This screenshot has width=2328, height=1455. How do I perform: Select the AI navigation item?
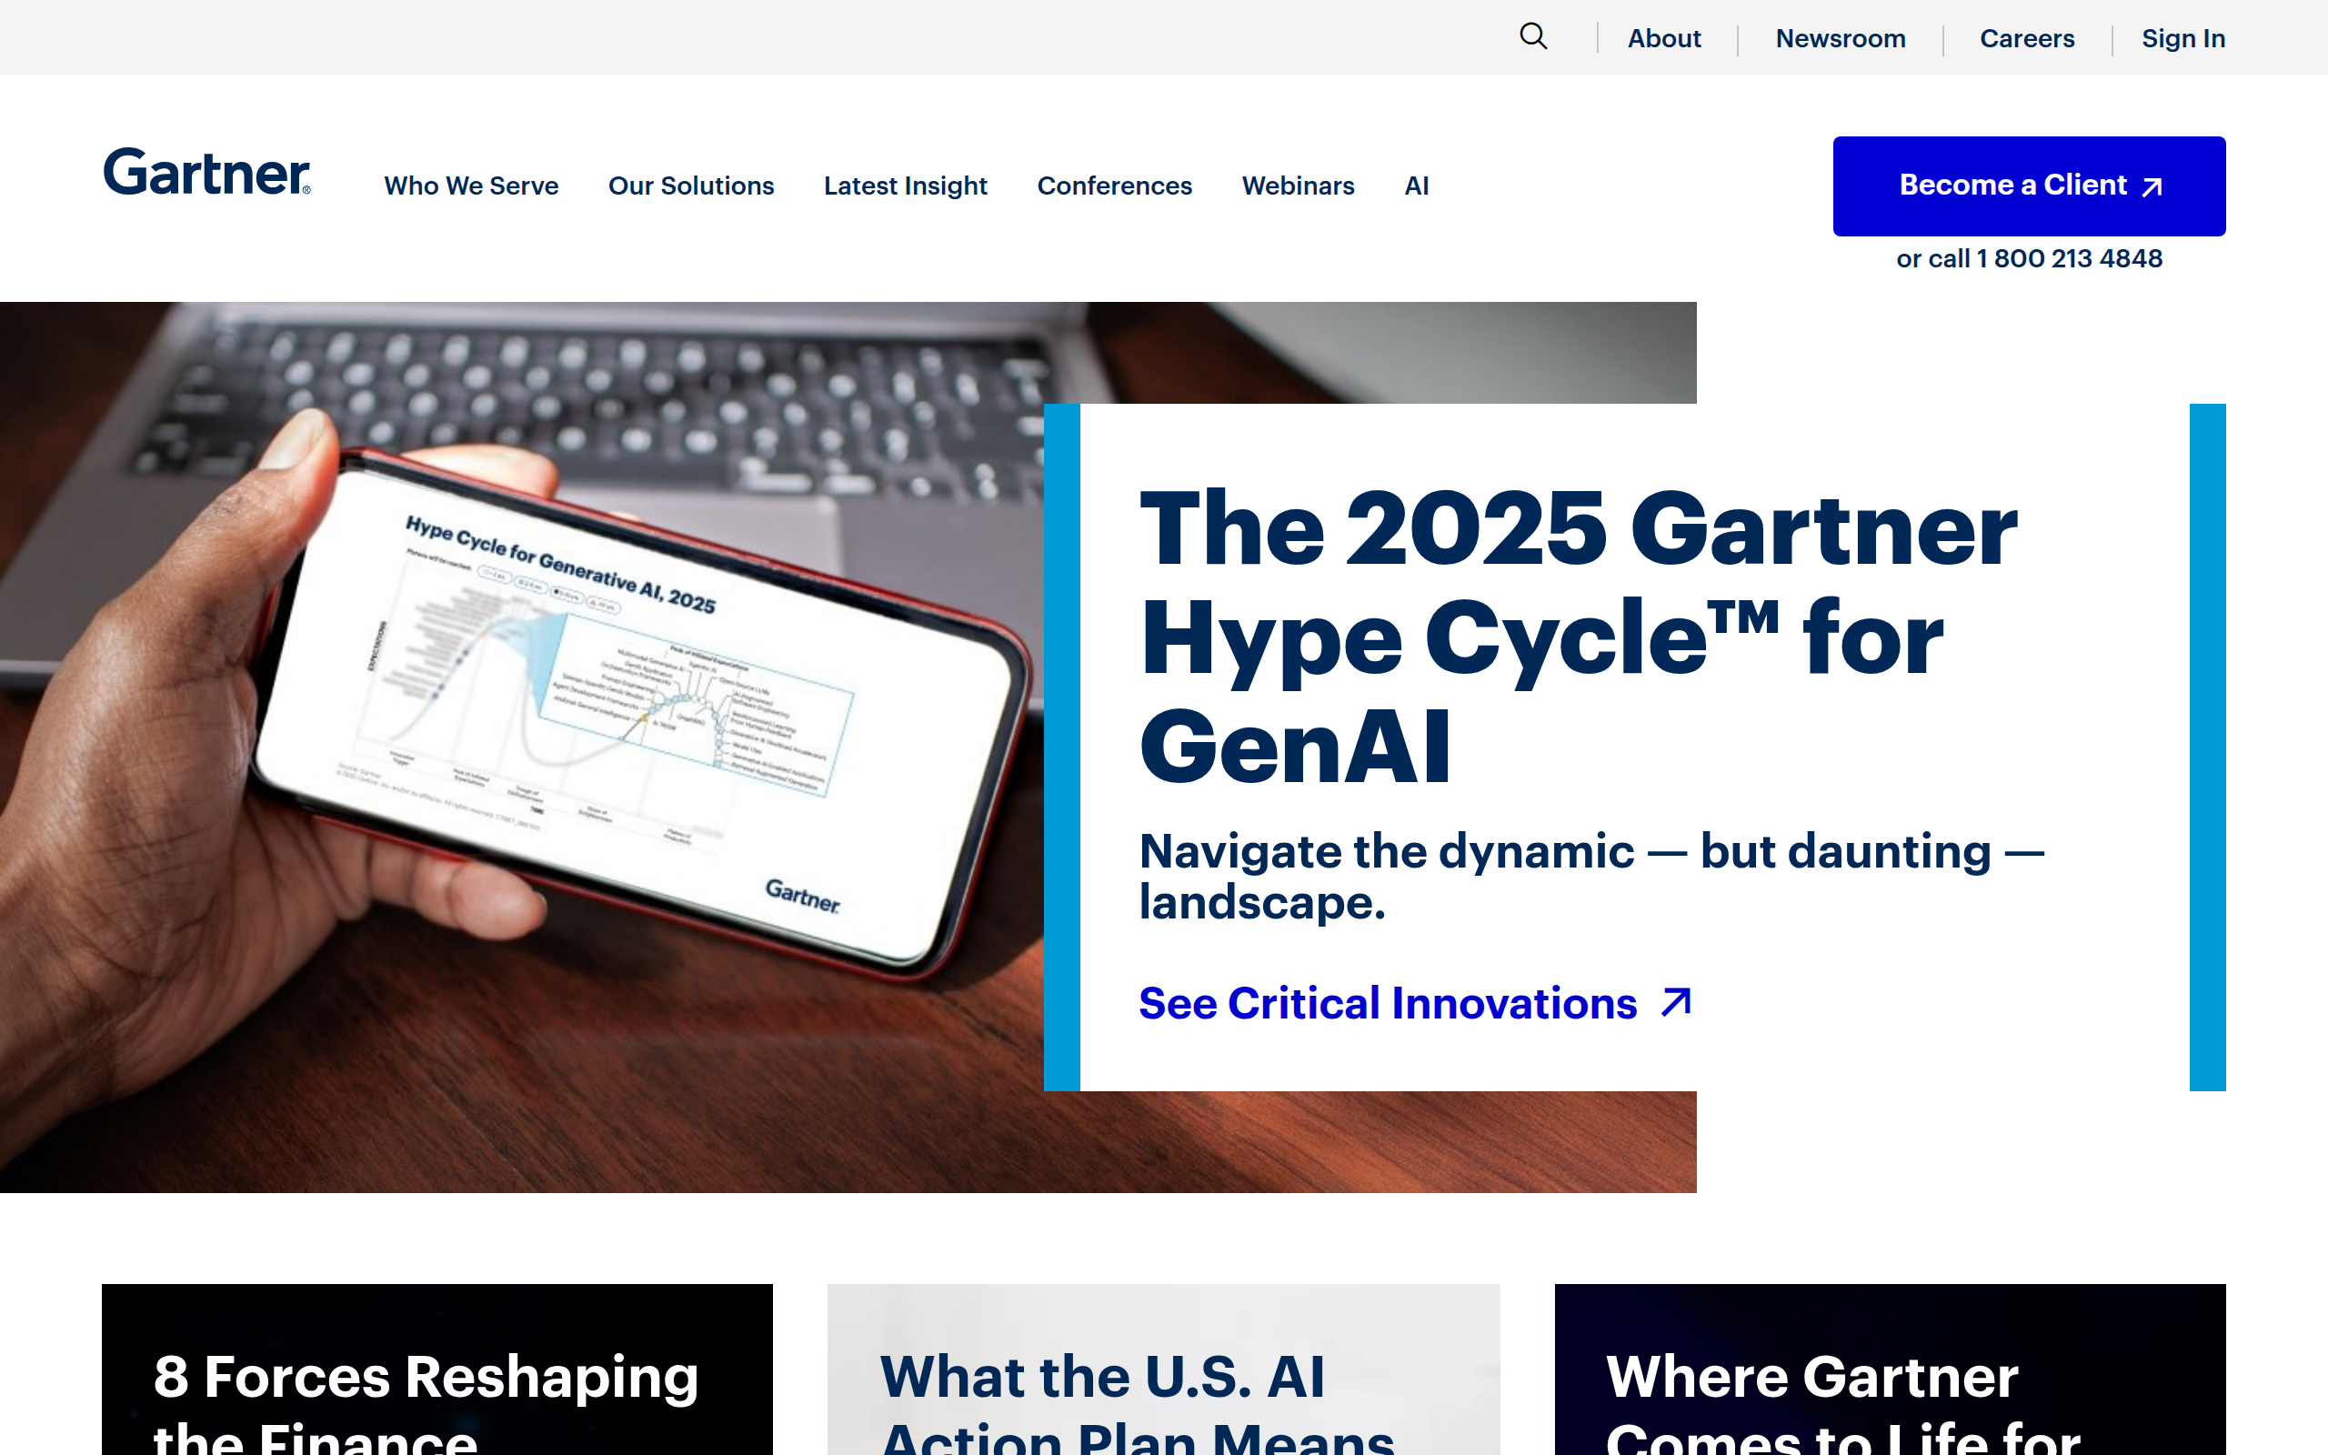[x=1416, y=186]
